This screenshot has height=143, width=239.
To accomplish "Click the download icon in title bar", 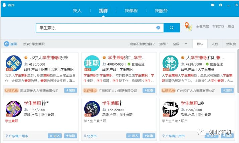I will (x=221, y=5).
